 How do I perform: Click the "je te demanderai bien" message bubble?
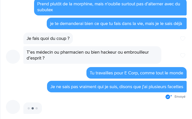[x=116, y=24]
